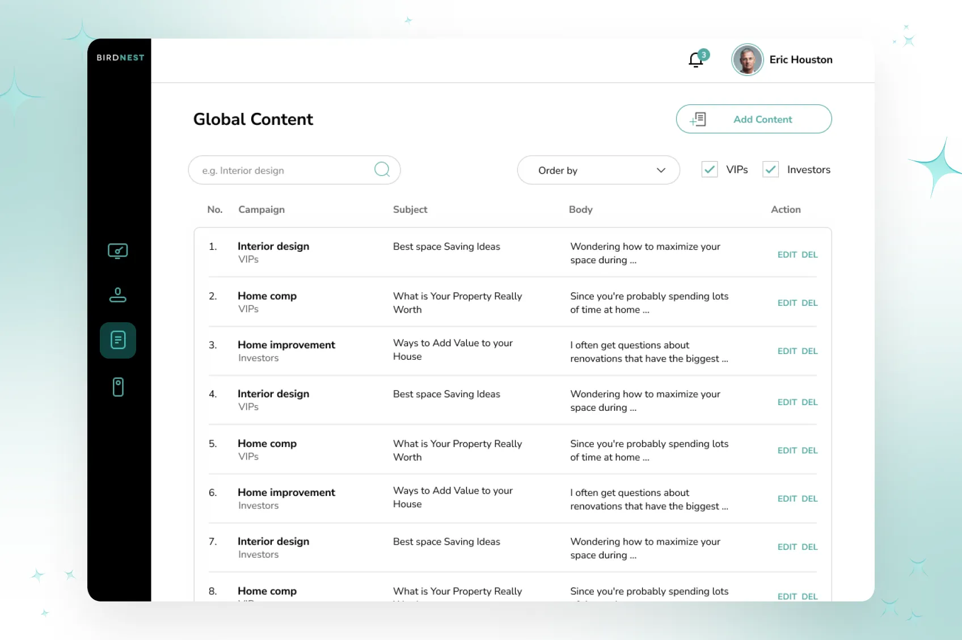Open the user contacts sidebar icon
This screenshot has height=640, width=962.
118,295
